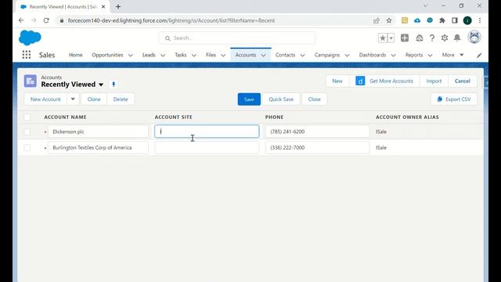Click the Import button
This screenshot has width=501, height=282.
(434, 81)
